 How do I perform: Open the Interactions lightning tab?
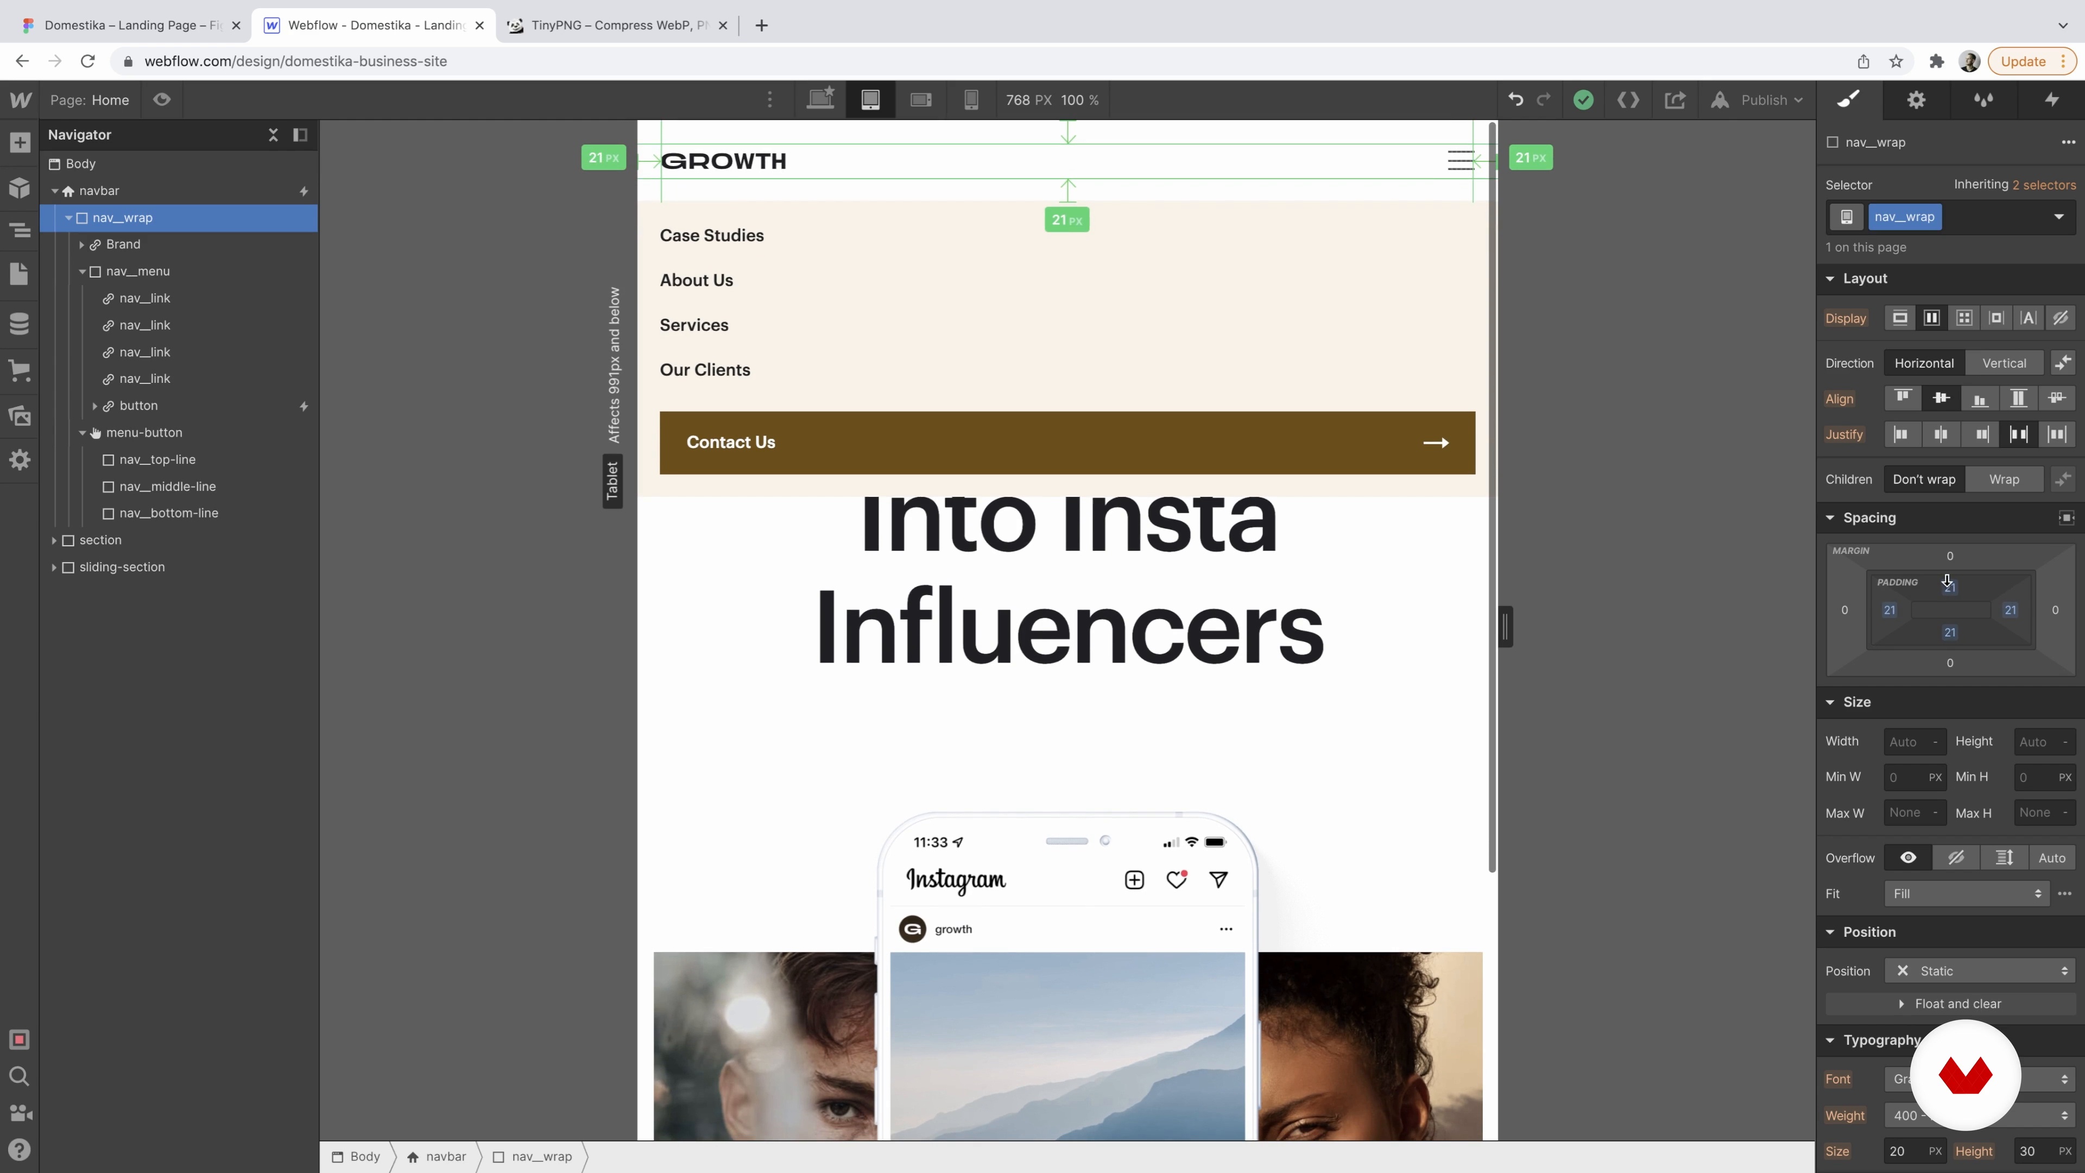coord(2051,99)
